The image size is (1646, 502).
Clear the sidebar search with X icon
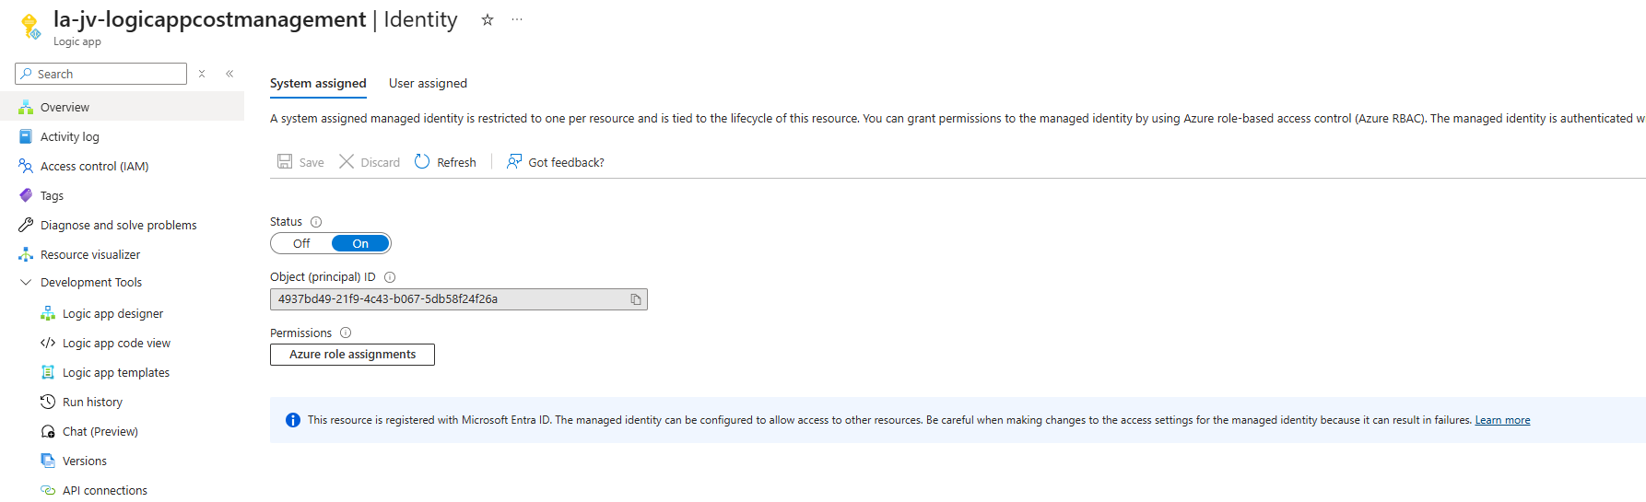[202, 74]
